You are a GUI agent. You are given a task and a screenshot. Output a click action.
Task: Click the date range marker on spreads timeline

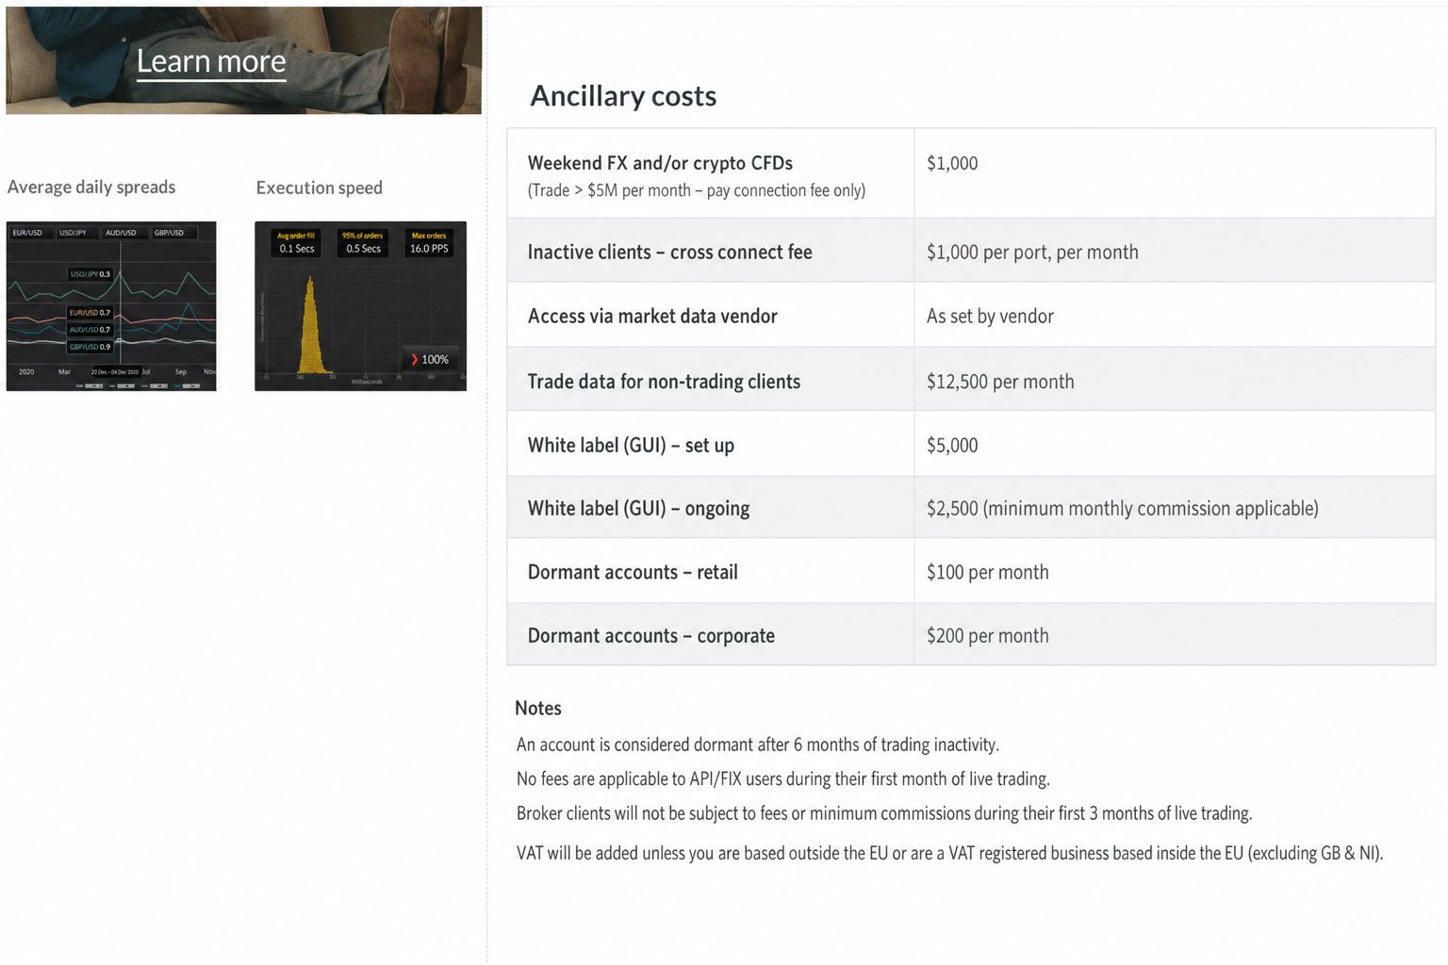point(115,372)
